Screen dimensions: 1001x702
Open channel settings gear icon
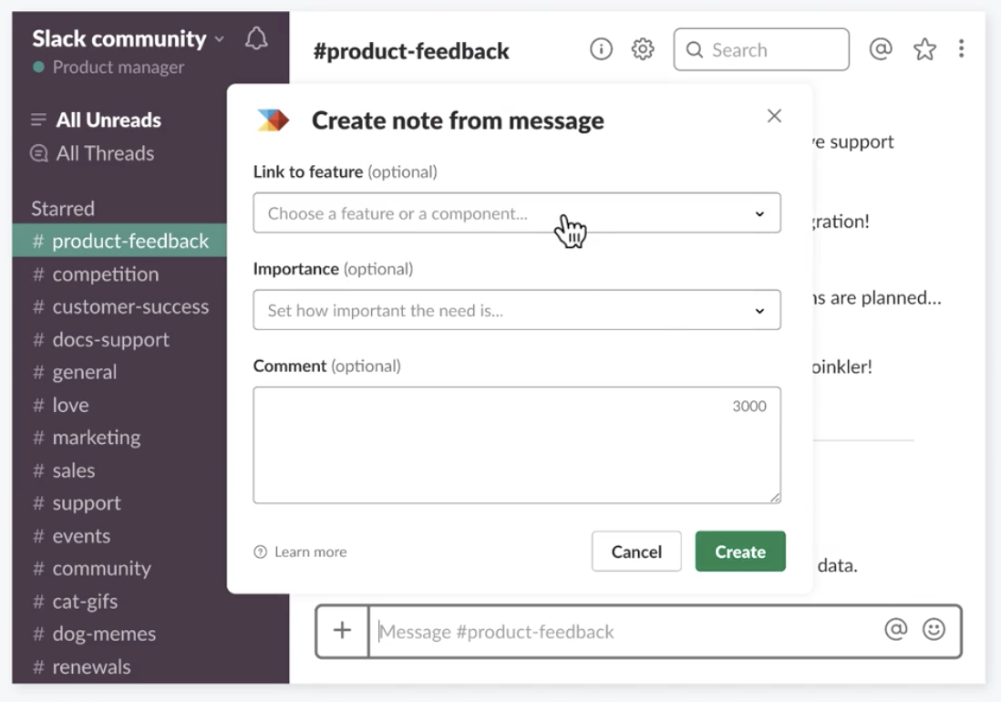643,49
